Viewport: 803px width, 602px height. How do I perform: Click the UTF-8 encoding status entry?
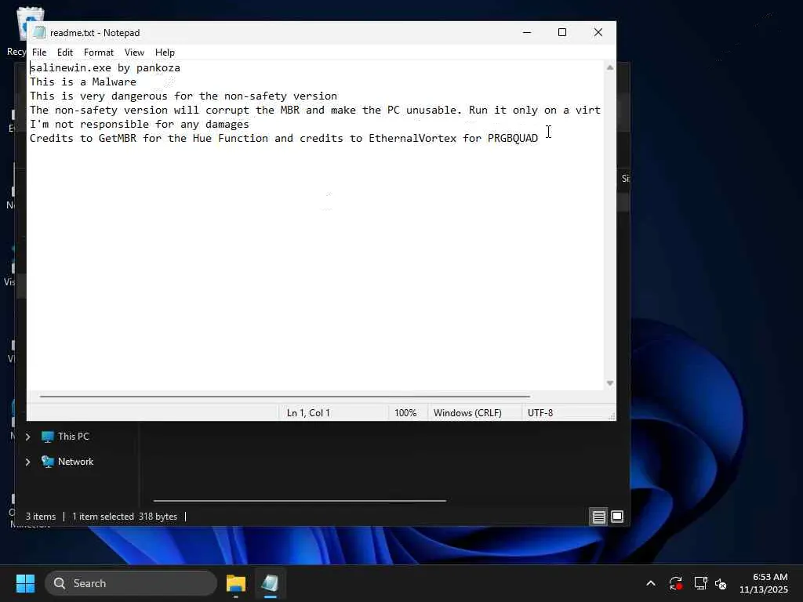(540, 412)
